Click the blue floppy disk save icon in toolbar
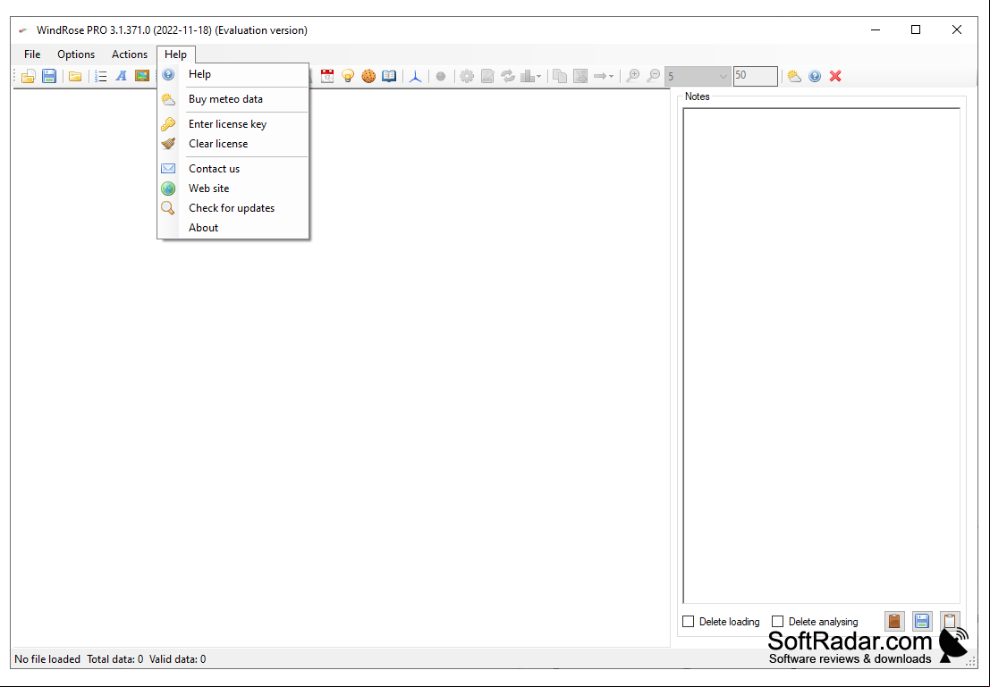 (x=49, y=76)
